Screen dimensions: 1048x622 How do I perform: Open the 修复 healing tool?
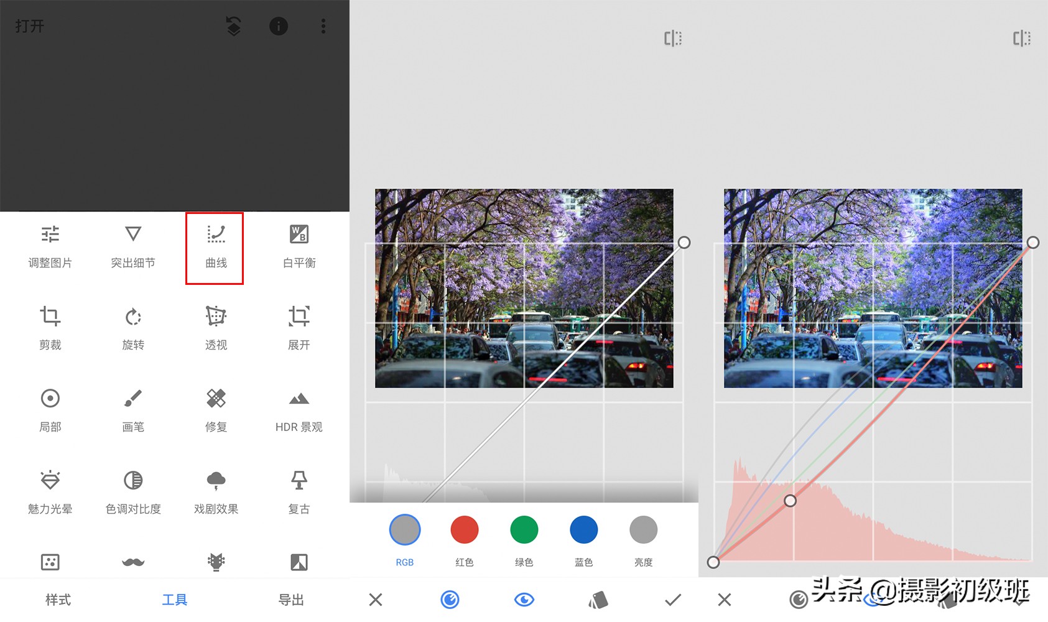pos(216,411)
